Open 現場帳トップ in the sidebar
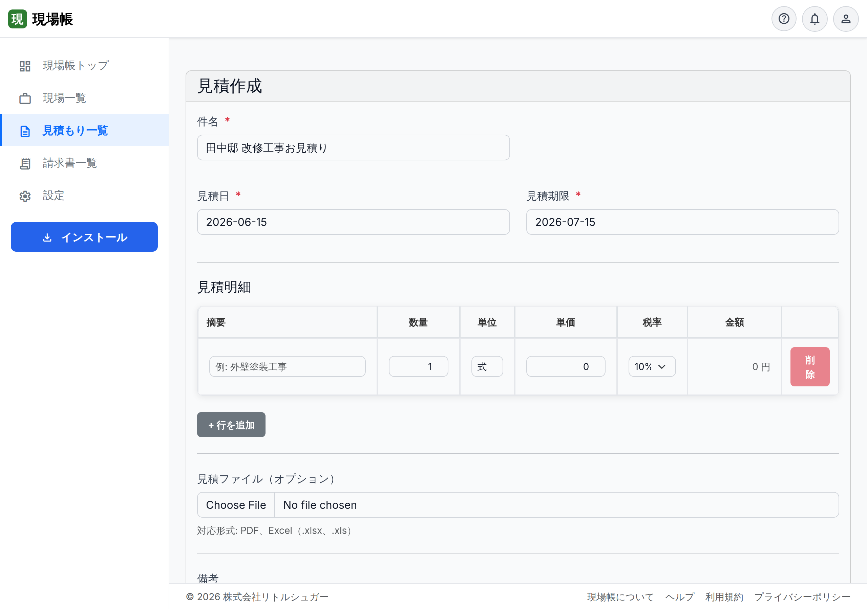This screenshot has width=867, height=609. (85, 66)
